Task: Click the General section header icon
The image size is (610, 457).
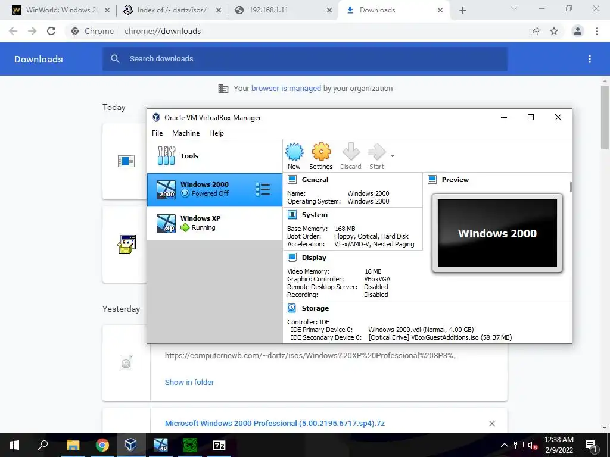Action: tap(292, 180)
